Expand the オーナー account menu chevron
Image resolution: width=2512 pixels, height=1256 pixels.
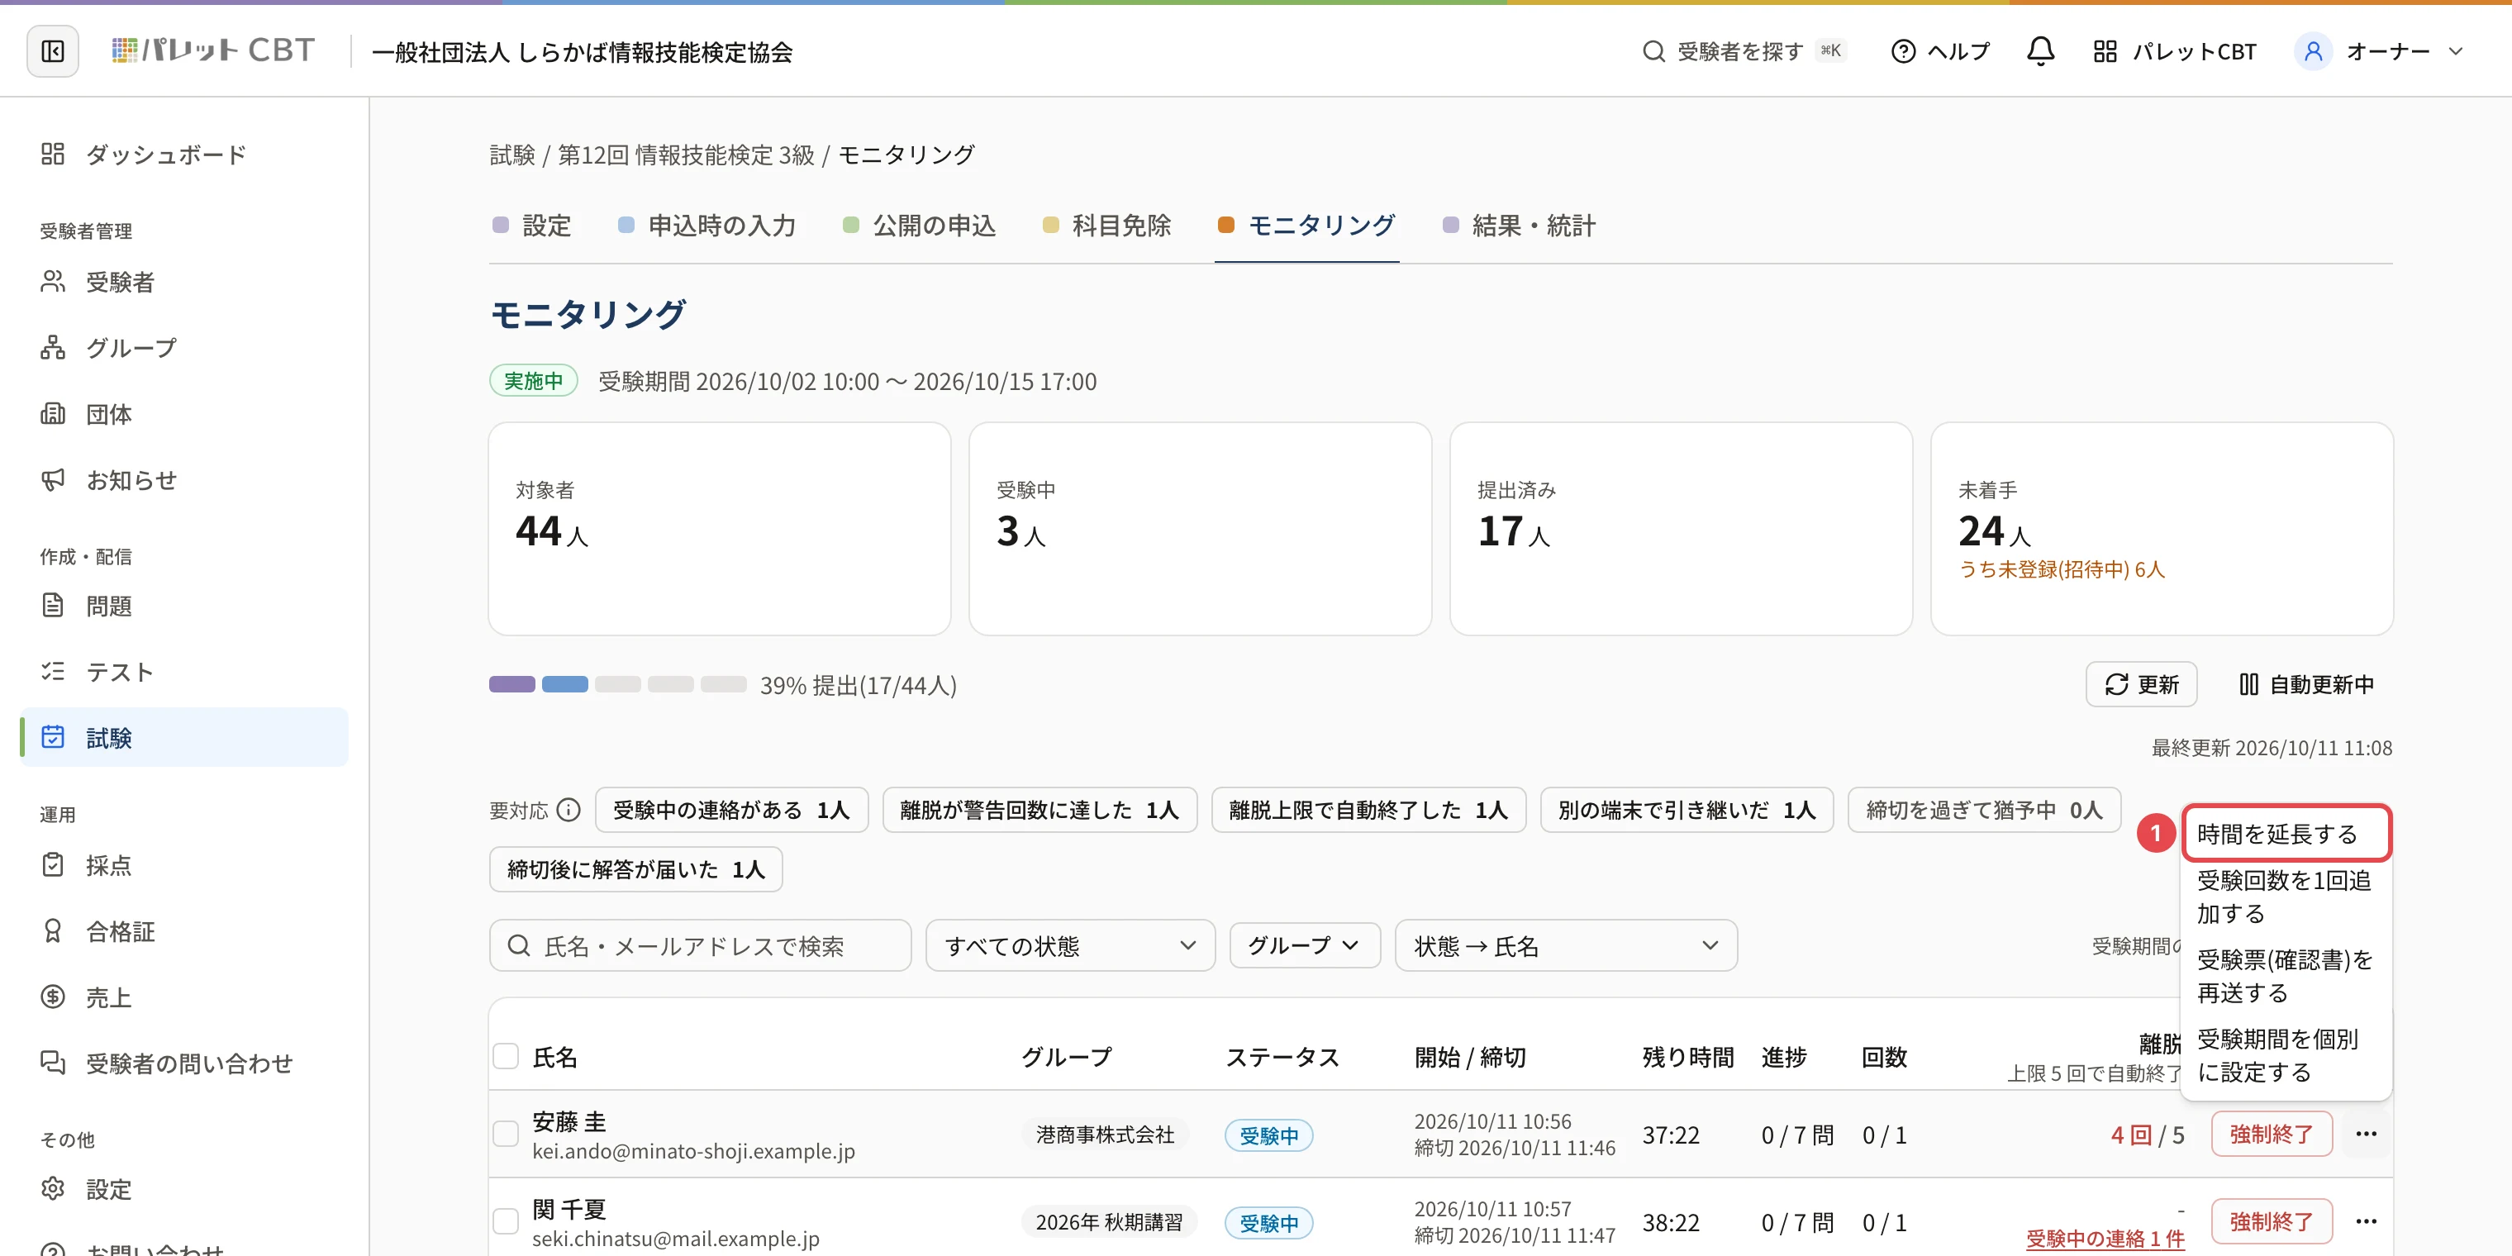click(2456, 50)
